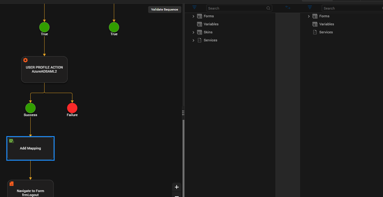The width and height of the screenshot is (383, 197).
Task: Expand the Services node in the left tree
Action: (x=193, y=40)
